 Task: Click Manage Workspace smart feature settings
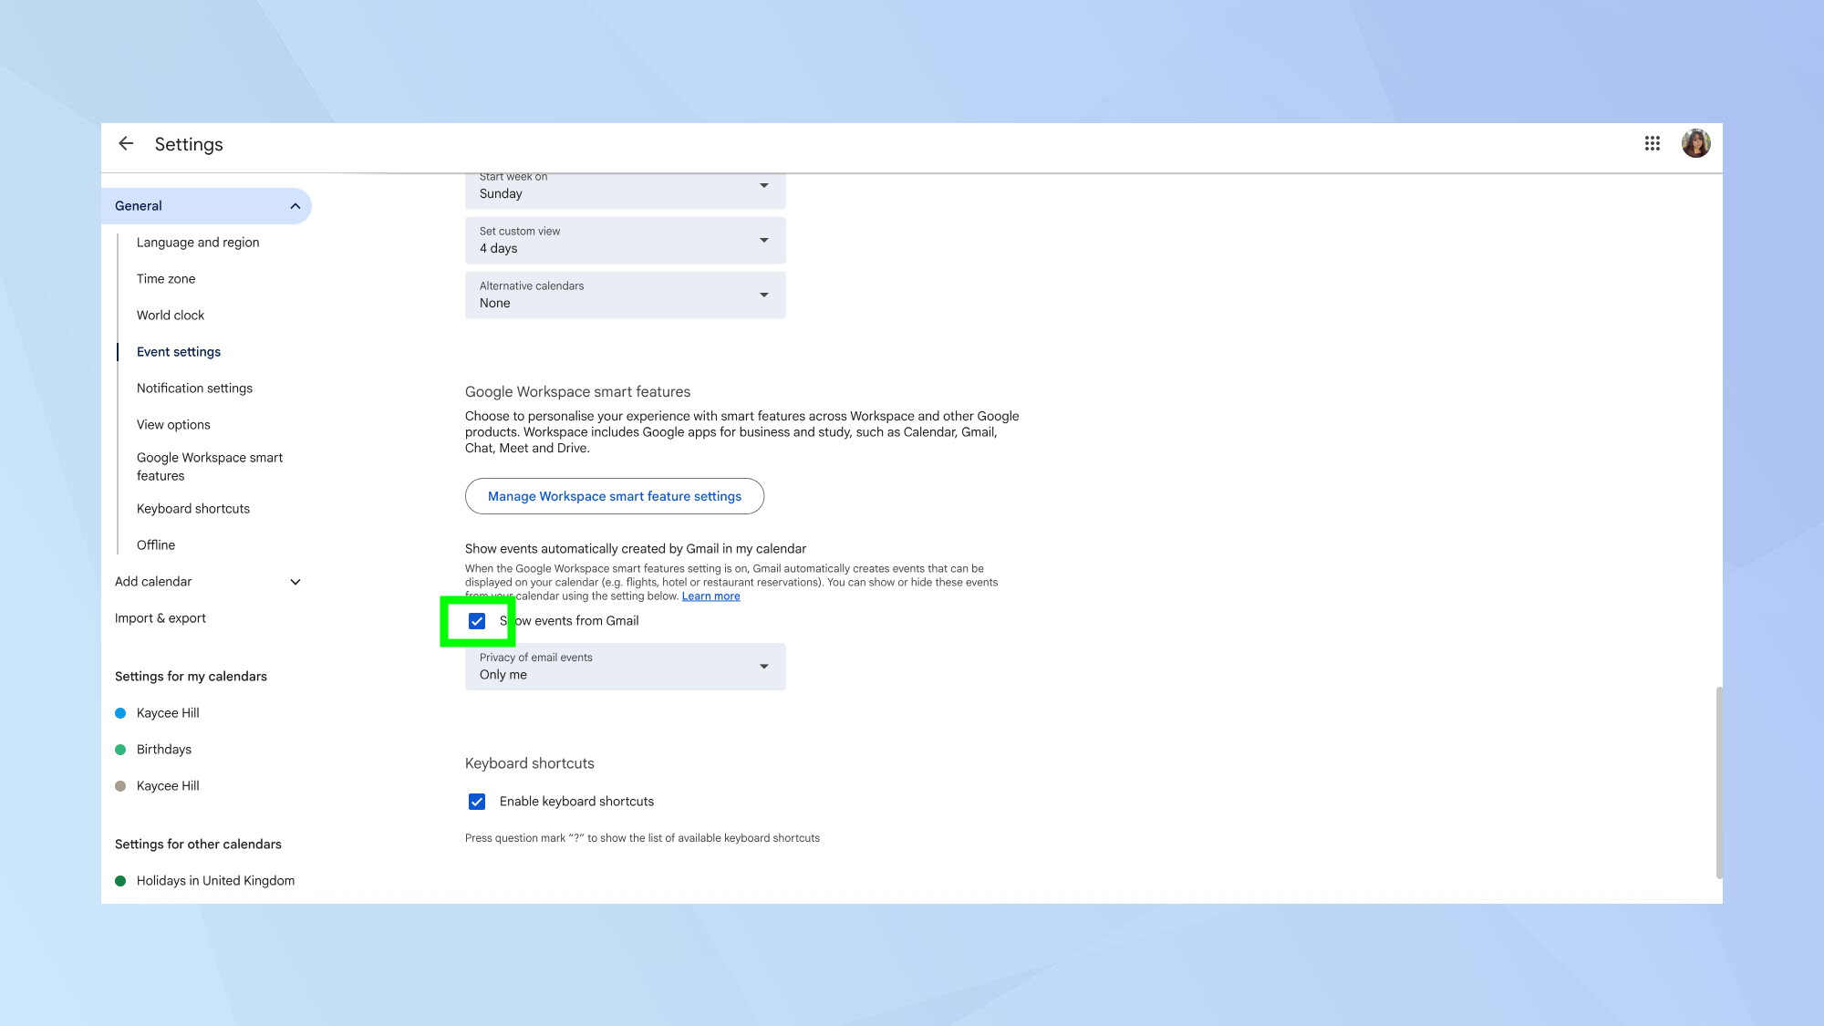pyautogui.click(x=614, y=496)
